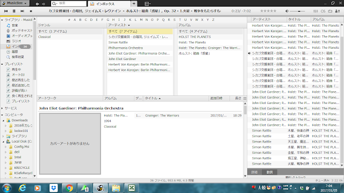Jump to letter H in index
The height and width of the screenshot is (193, 344).
click(x=113, y=20)
